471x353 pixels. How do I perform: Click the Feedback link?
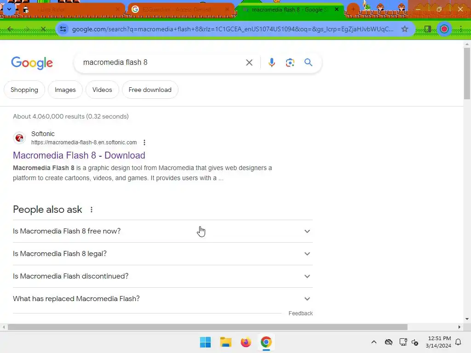pos(300,313)
